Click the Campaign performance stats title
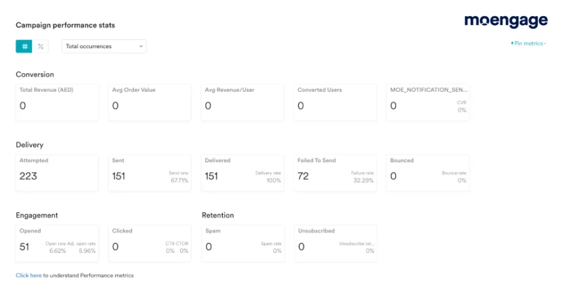The image size is (563, 294). coord(66,25)
